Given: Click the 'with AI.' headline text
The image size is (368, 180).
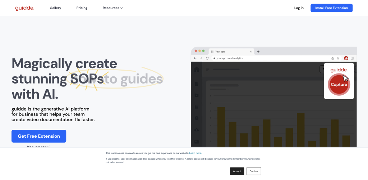Looking at the screenshot, I should (35, 94).
